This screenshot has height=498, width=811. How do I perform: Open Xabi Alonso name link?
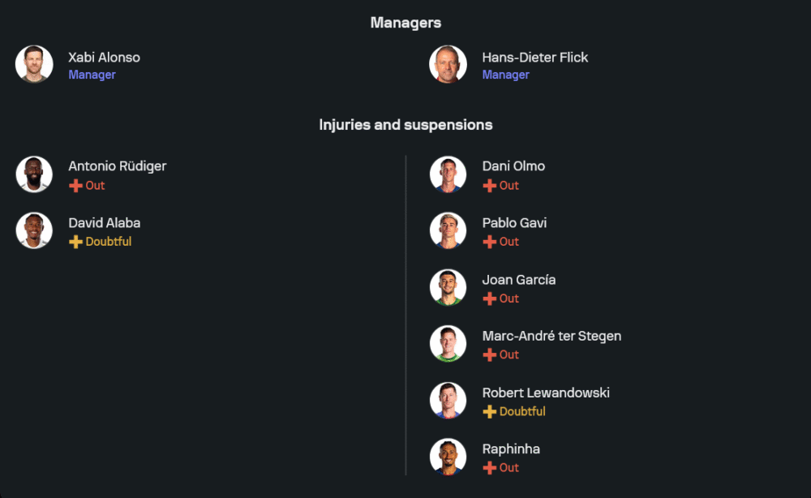[104, 57]
